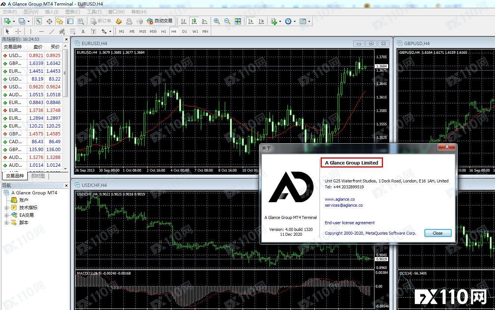This screenshot has width=495, height=310.
Task: Zoom out on the chart
Action: coord(227,21)
